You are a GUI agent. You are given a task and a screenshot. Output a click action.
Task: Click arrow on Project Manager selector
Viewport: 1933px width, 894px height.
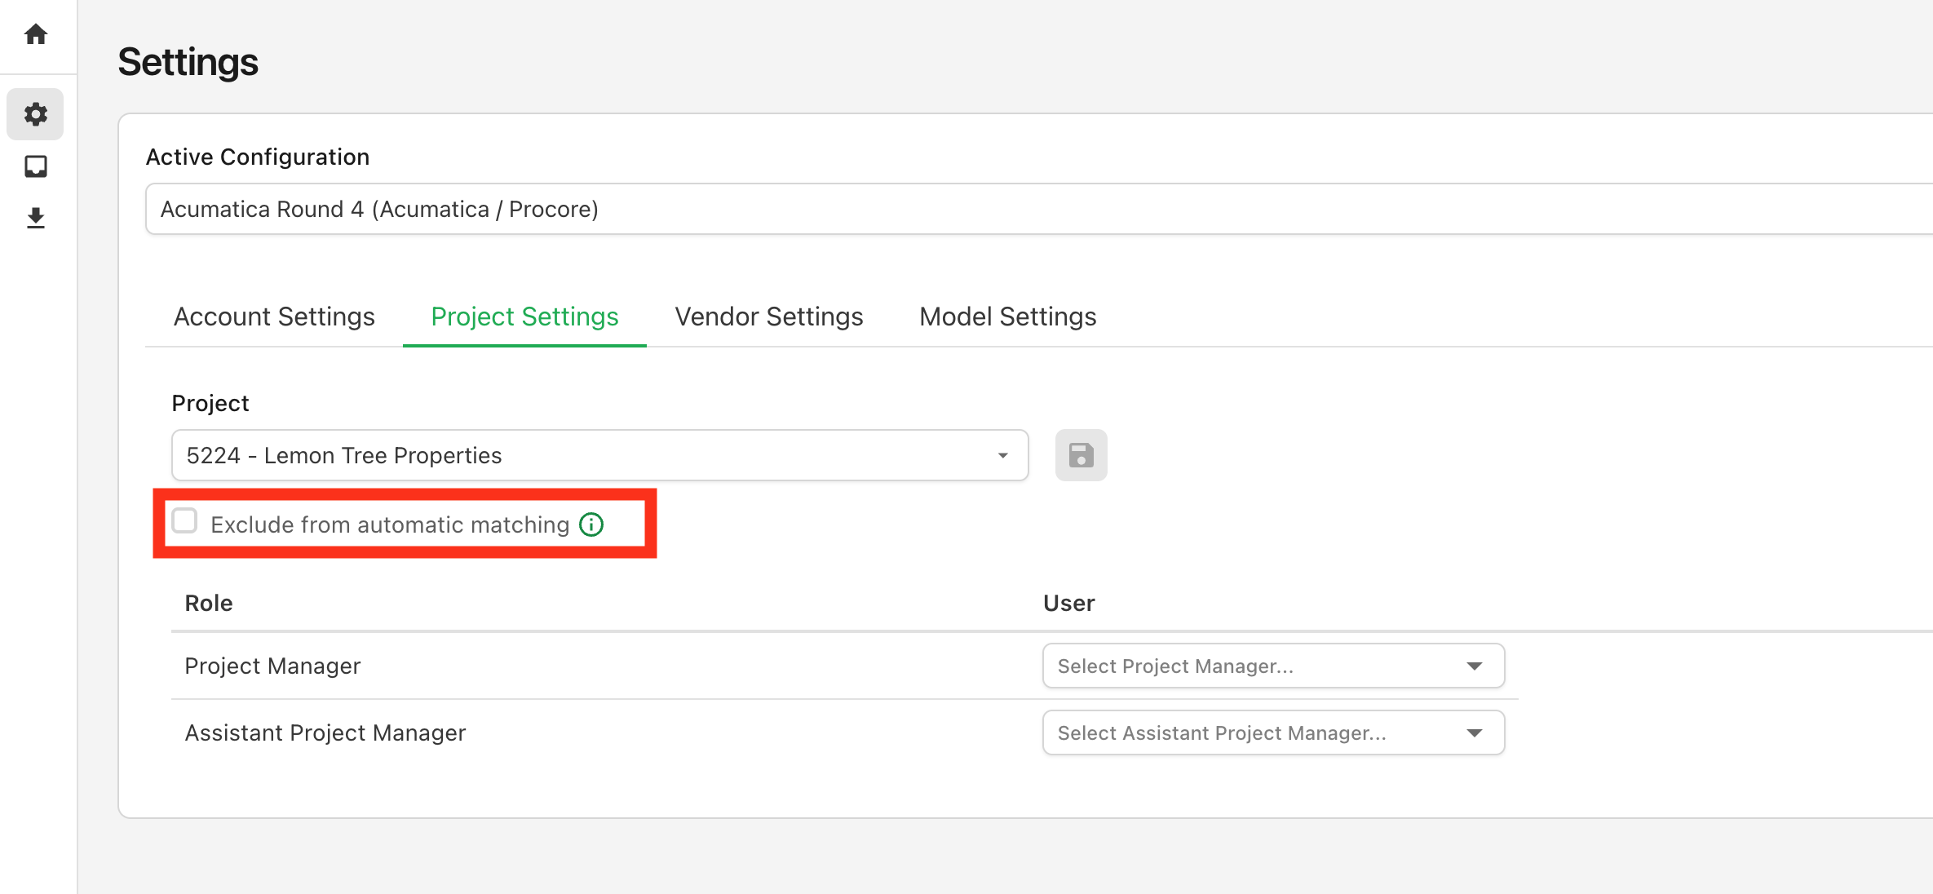point(1474,666)
